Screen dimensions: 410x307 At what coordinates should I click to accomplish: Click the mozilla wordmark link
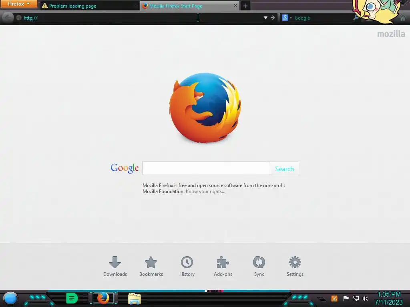391,34
